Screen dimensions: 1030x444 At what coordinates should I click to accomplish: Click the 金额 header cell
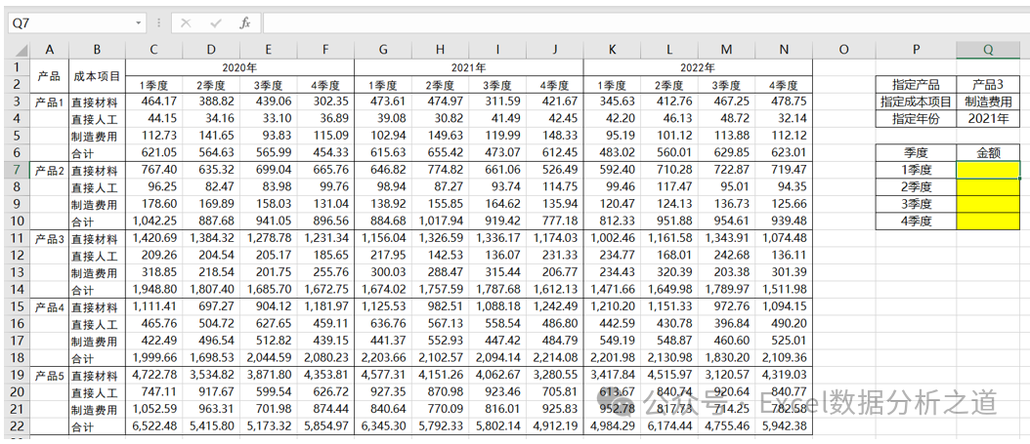989,153
